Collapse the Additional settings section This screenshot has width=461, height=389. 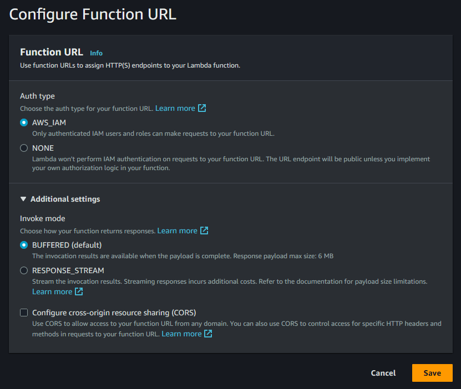point(23,198)
